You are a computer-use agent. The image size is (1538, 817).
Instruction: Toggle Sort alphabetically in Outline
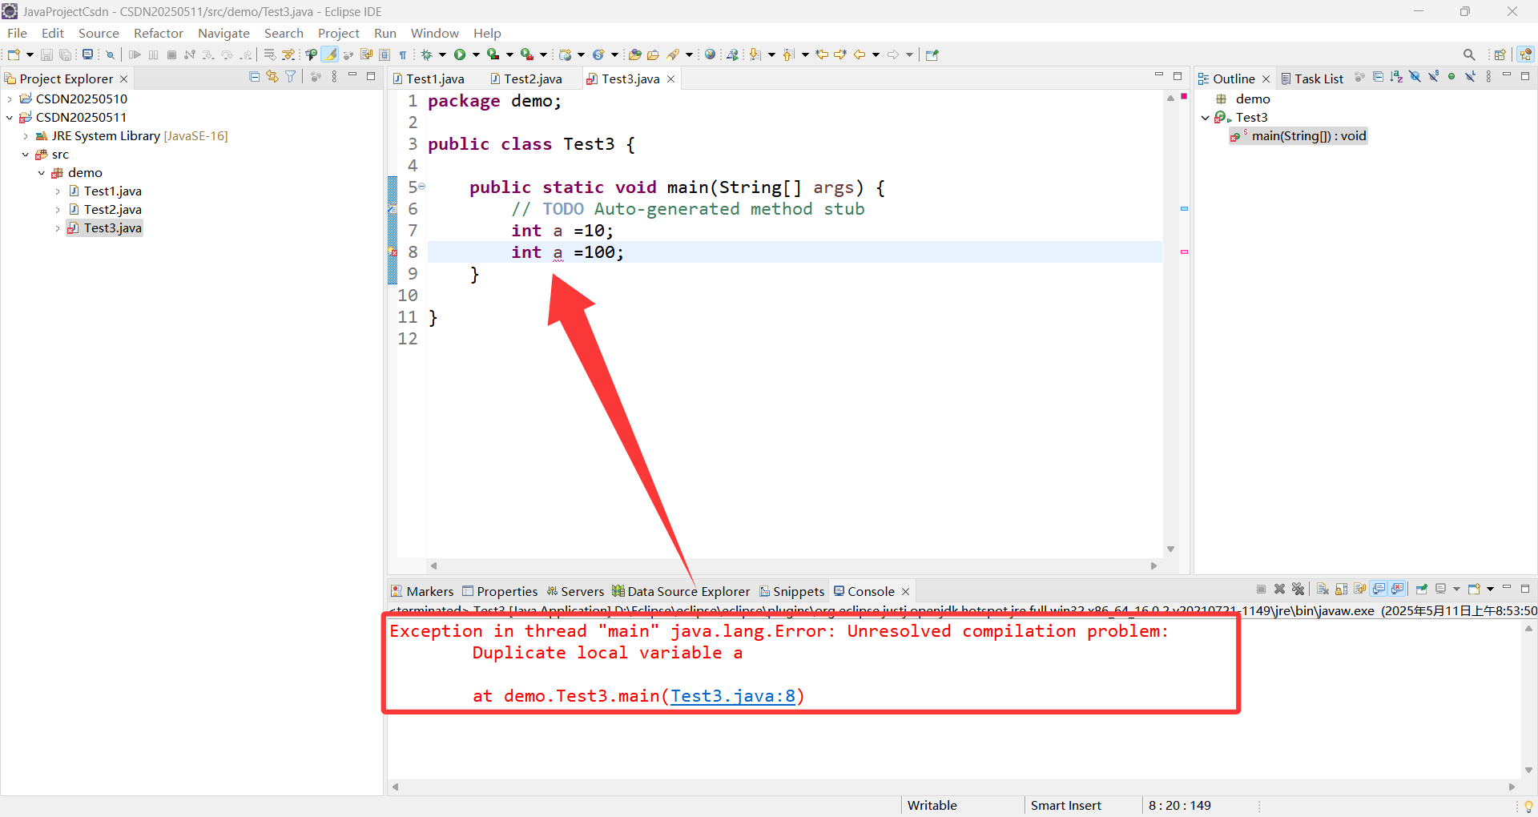pyautogui.click(x=1396, y=77)
